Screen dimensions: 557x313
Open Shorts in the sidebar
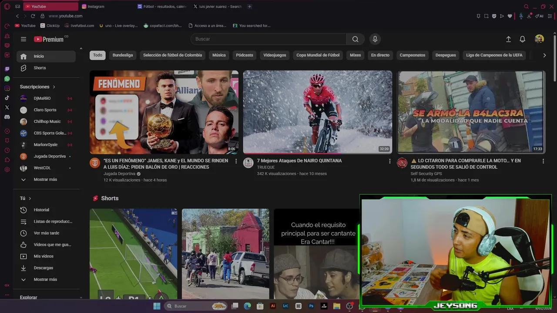46,68
